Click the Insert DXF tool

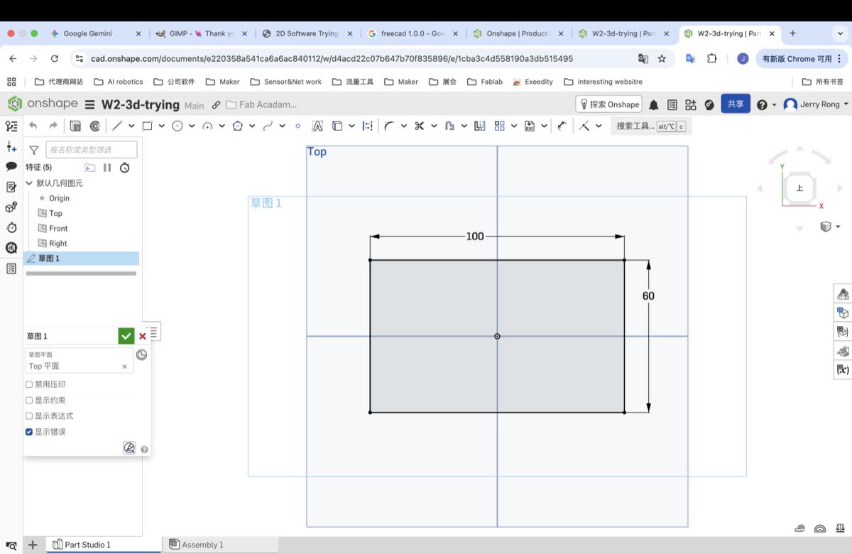[530, 126]
